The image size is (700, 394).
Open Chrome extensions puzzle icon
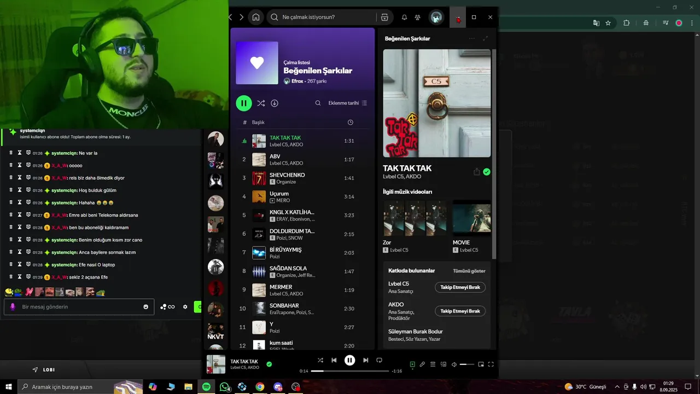pyautogui.click(x=627, y=23)
